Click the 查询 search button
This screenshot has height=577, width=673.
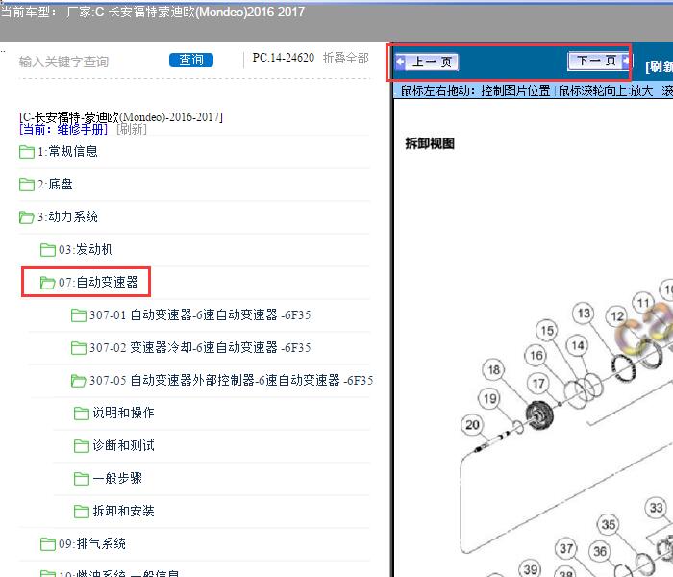pyautogui.click(x=191, y=60)
